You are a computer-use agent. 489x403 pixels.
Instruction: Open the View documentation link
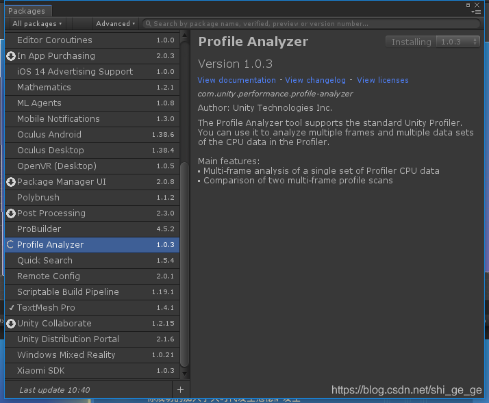pyautogui.click(x=237, y=80)
